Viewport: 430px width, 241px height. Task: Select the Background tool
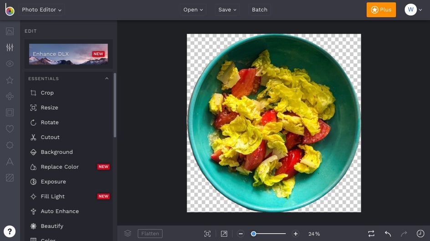tap(69, 152)
